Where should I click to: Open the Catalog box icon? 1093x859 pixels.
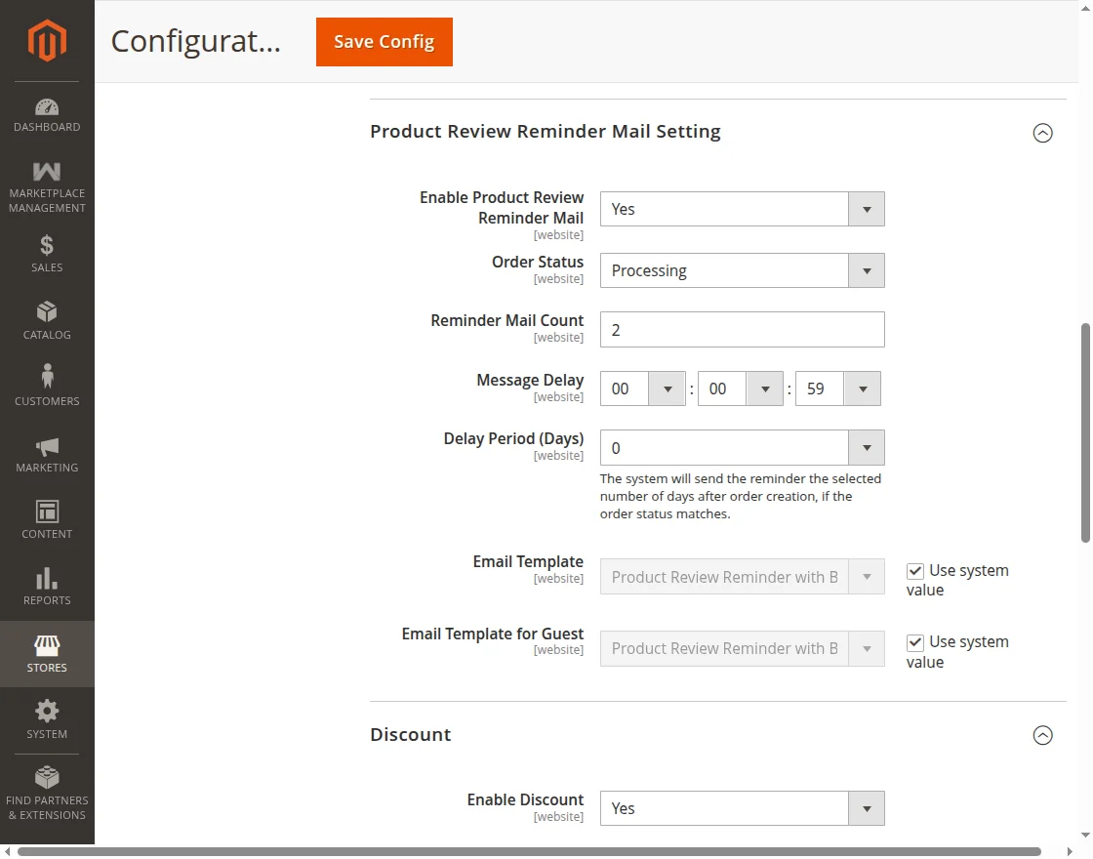click(x=47, y=312)
